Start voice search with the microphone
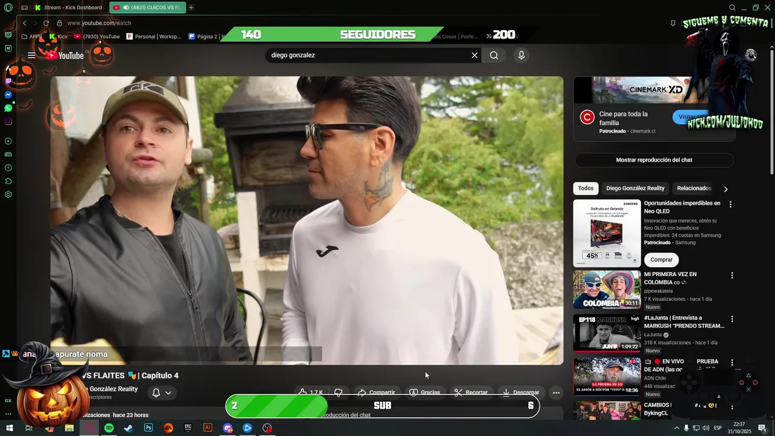Screen dimensions: 775x436 coord(521,55)
